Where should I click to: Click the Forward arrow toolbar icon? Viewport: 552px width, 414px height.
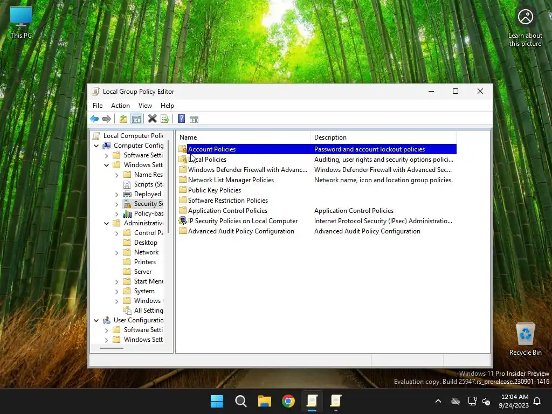tap(107, 119)
